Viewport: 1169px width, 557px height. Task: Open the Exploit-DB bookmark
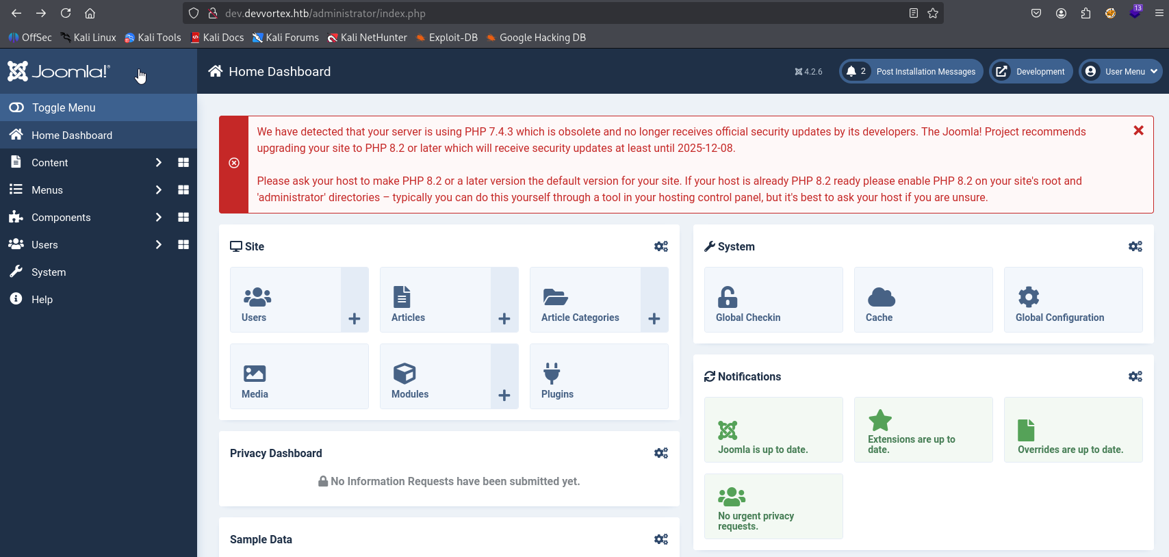click(447, 38)
